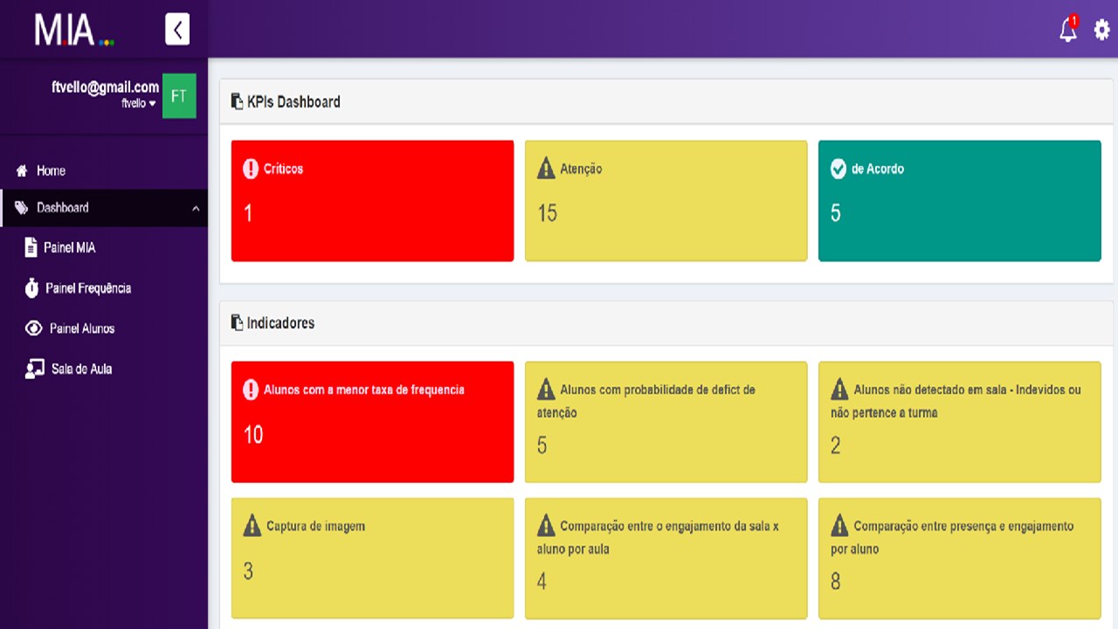1118x629 pixels.
Task: Click the Painel MIA document icon
Action: (x=31, y=247)
